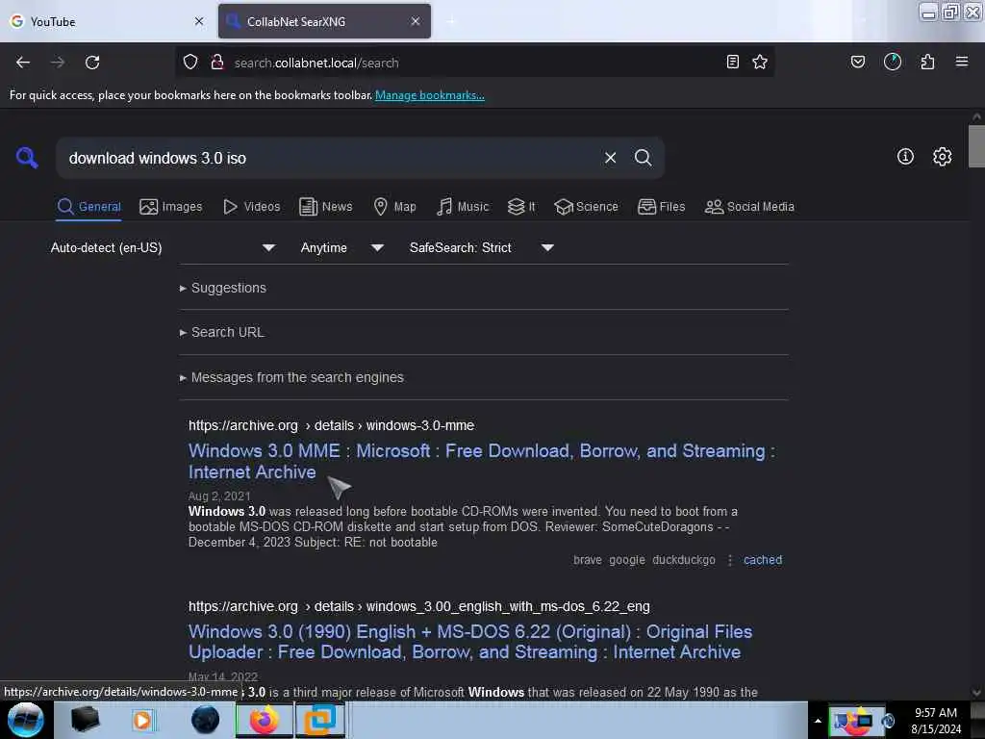Switch to Videos search category
The image size is (985, 739).
click(x=251, y=207)
